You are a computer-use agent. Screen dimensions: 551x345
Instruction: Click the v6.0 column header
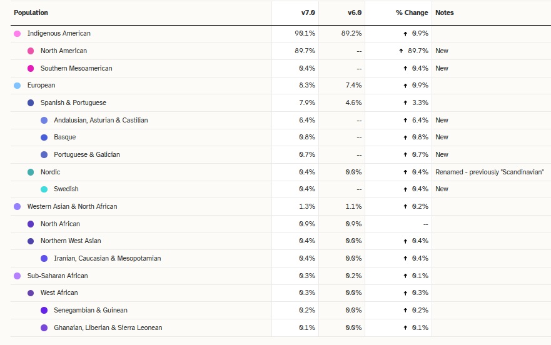[355, 12]
